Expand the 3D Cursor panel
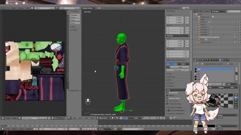Image resolution: width=241 pixels, height=135 pixels. 171,77
